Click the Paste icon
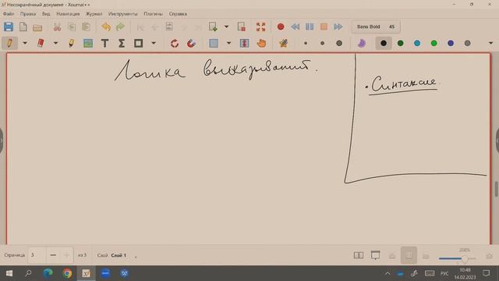 [87, 27]
